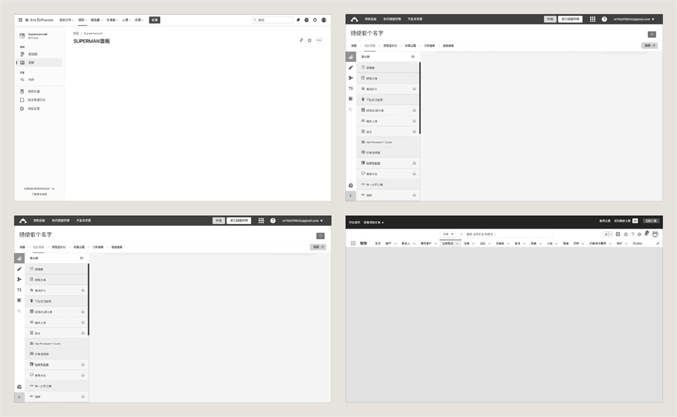Open the Chatter tab in Salesforce
677x417 pixels.
(x=637, y=243)
